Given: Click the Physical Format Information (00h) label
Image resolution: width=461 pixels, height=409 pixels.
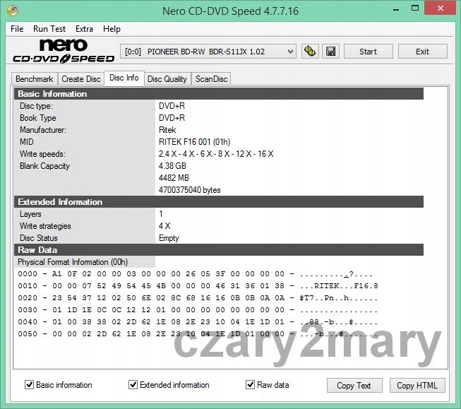Looking at the screenshot, I should 73,262.
